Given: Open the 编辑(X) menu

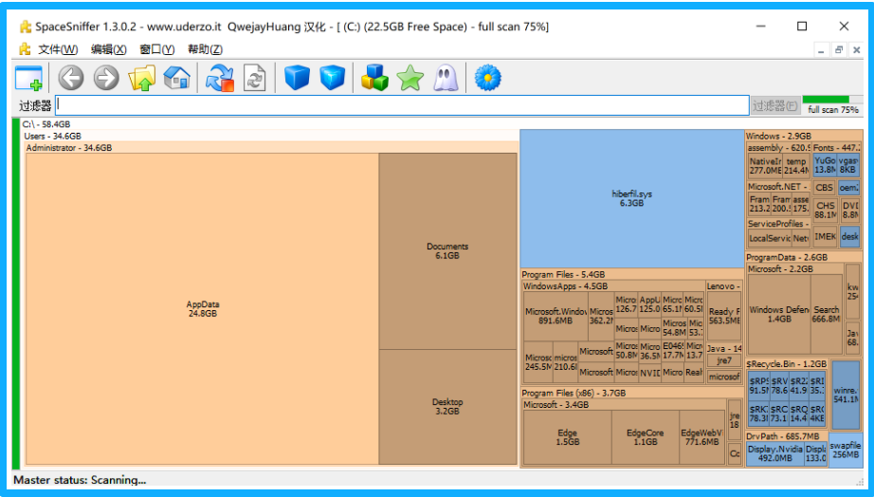Looking at the screenshot, I should (x=109, y=49).
